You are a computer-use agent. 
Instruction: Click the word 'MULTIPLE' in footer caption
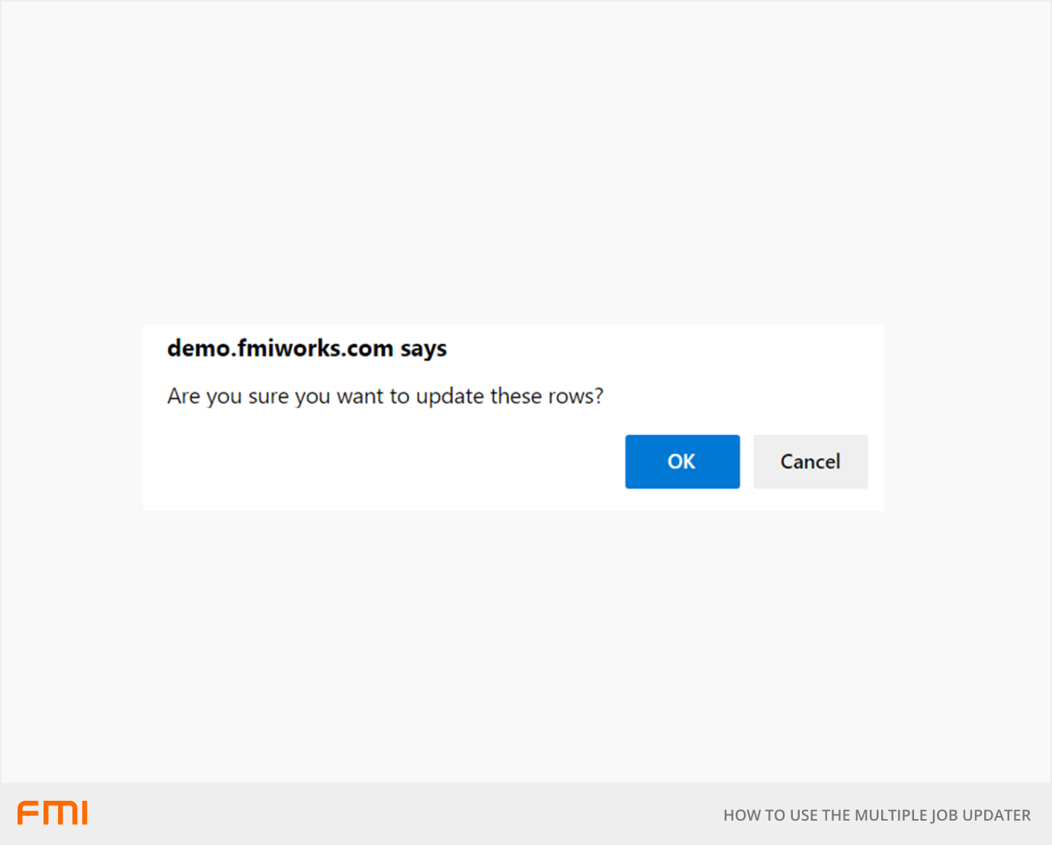click(x=890, y=815)
